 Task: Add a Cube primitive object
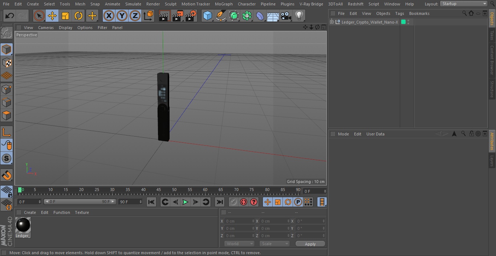(207, 16)
